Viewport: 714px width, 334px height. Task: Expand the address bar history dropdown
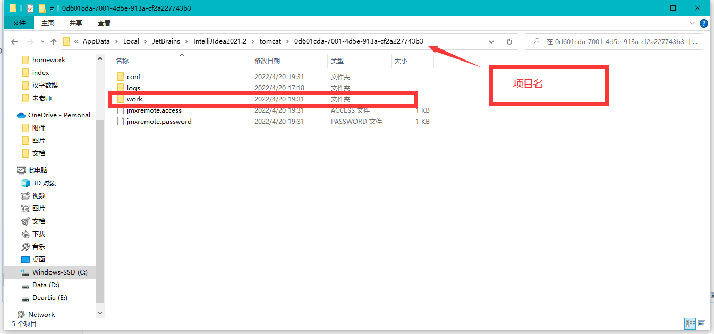click(491, 42)
